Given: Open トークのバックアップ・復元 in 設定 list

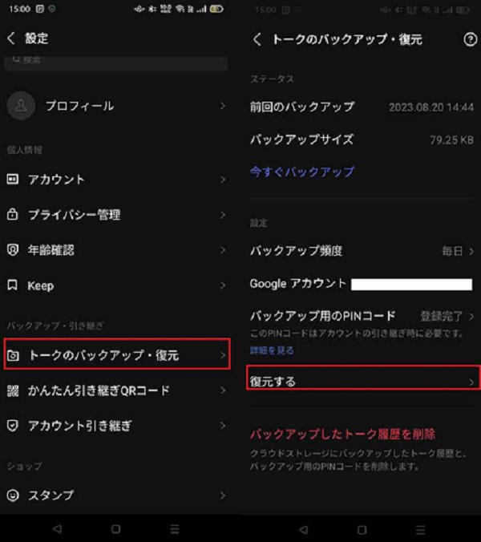Looking at the screenshot, I should click(x=117, y=354).
